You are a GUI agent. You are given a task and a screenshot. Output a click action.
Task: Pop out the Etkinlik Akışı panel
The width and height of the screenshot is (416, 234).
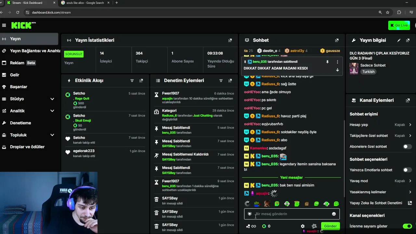pyautogui.click(x=141, y=81)
